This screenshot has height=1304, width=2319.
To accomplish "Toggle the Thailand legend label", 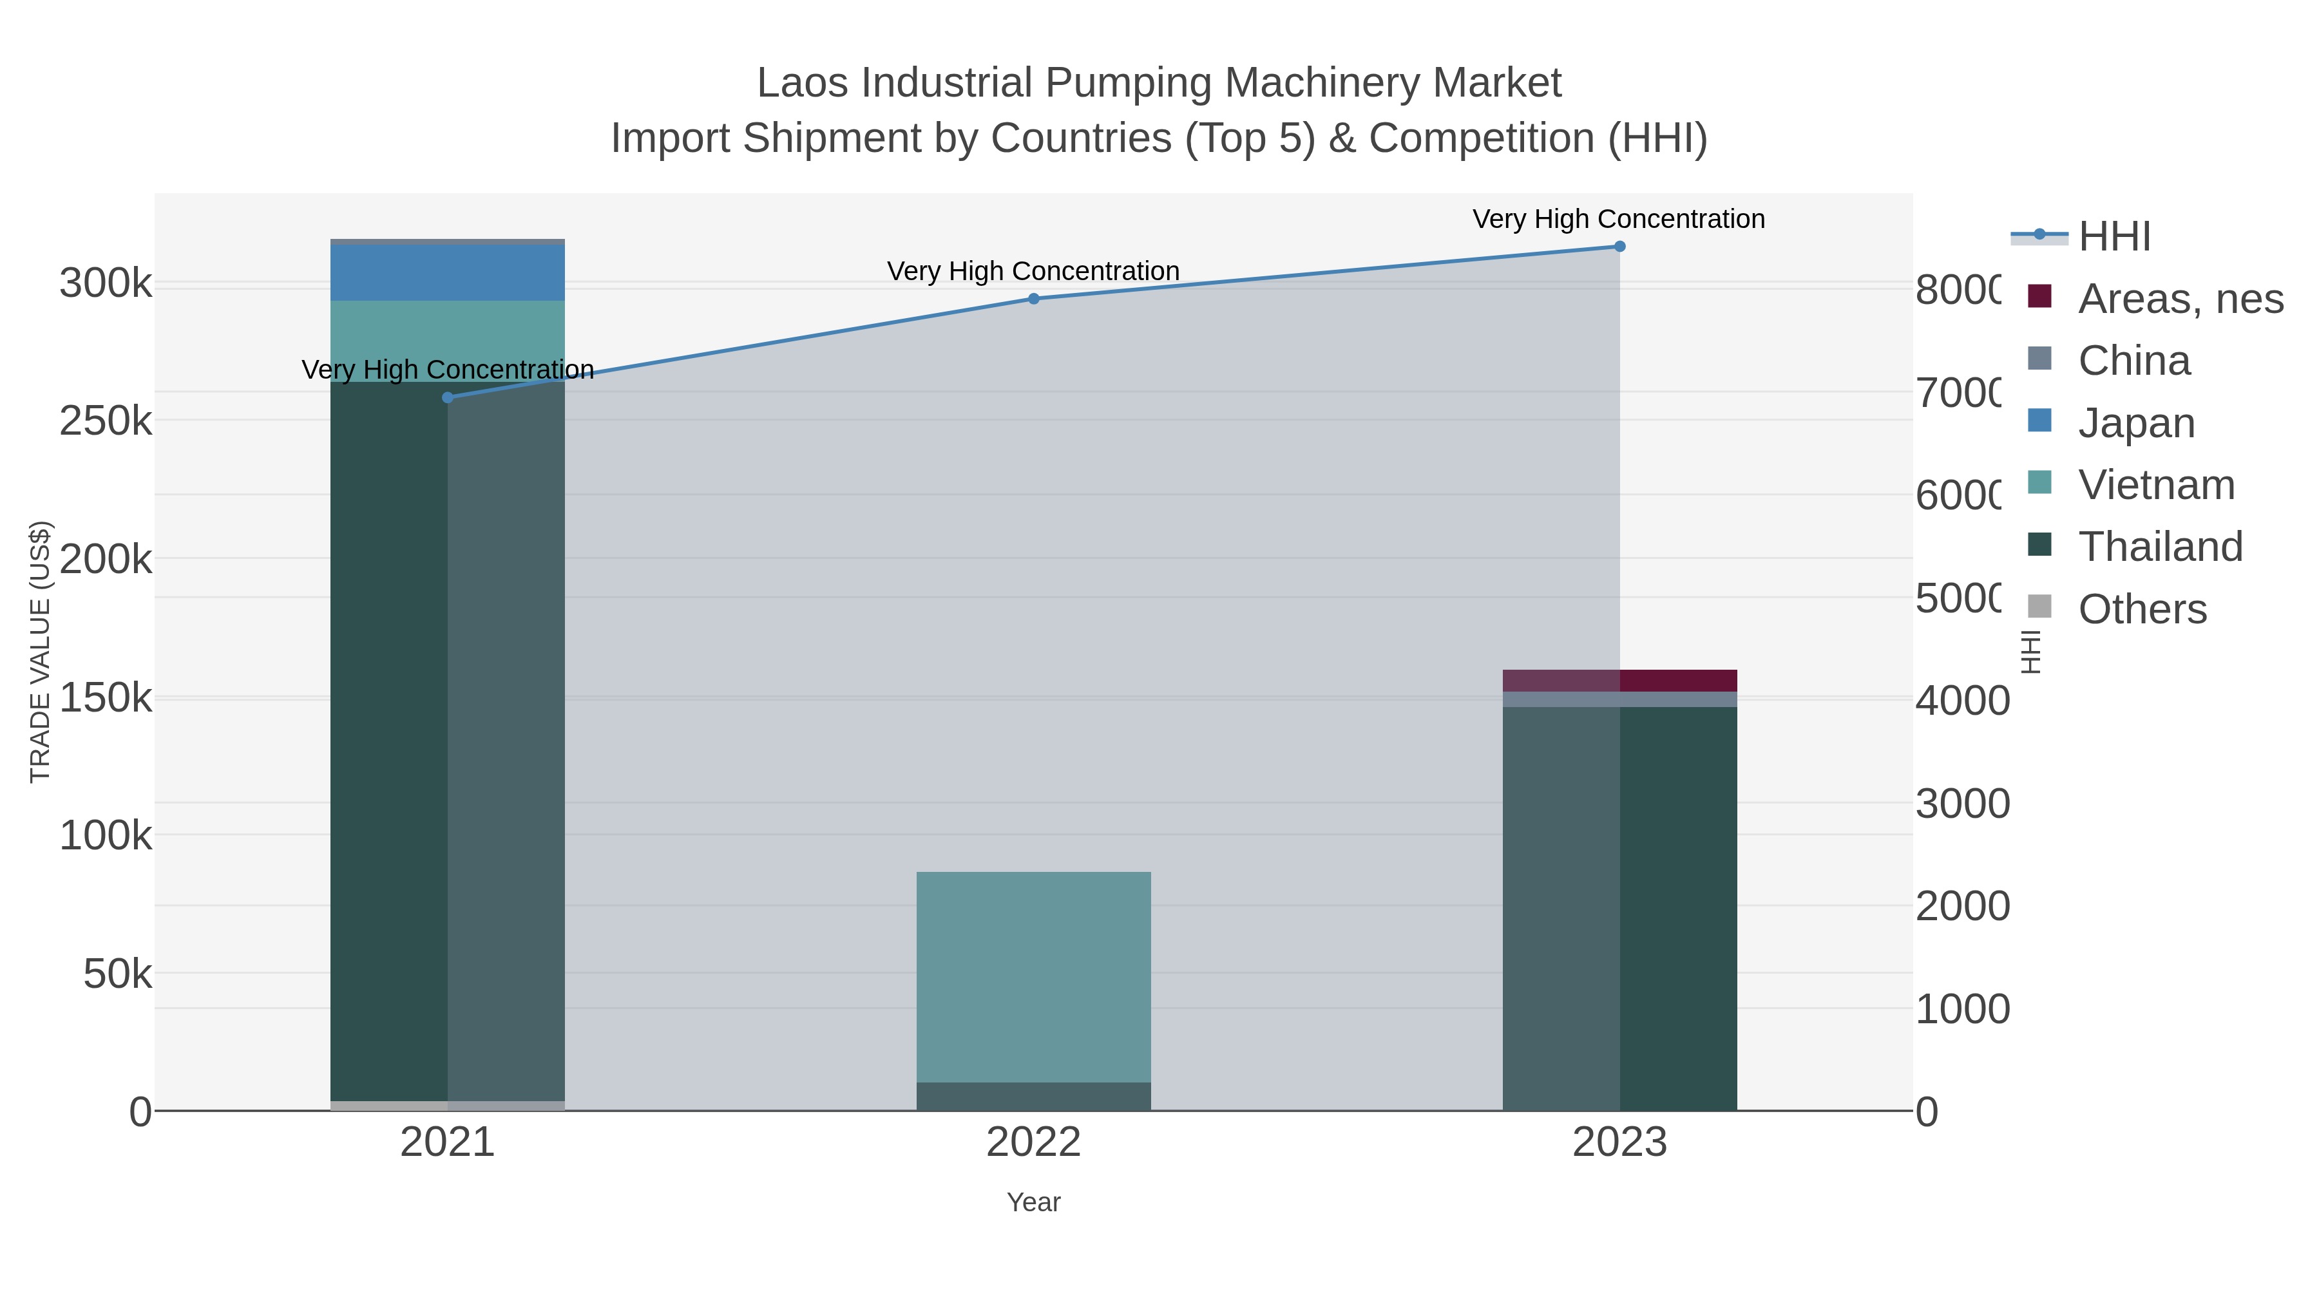I will (x=2161, y=546).
